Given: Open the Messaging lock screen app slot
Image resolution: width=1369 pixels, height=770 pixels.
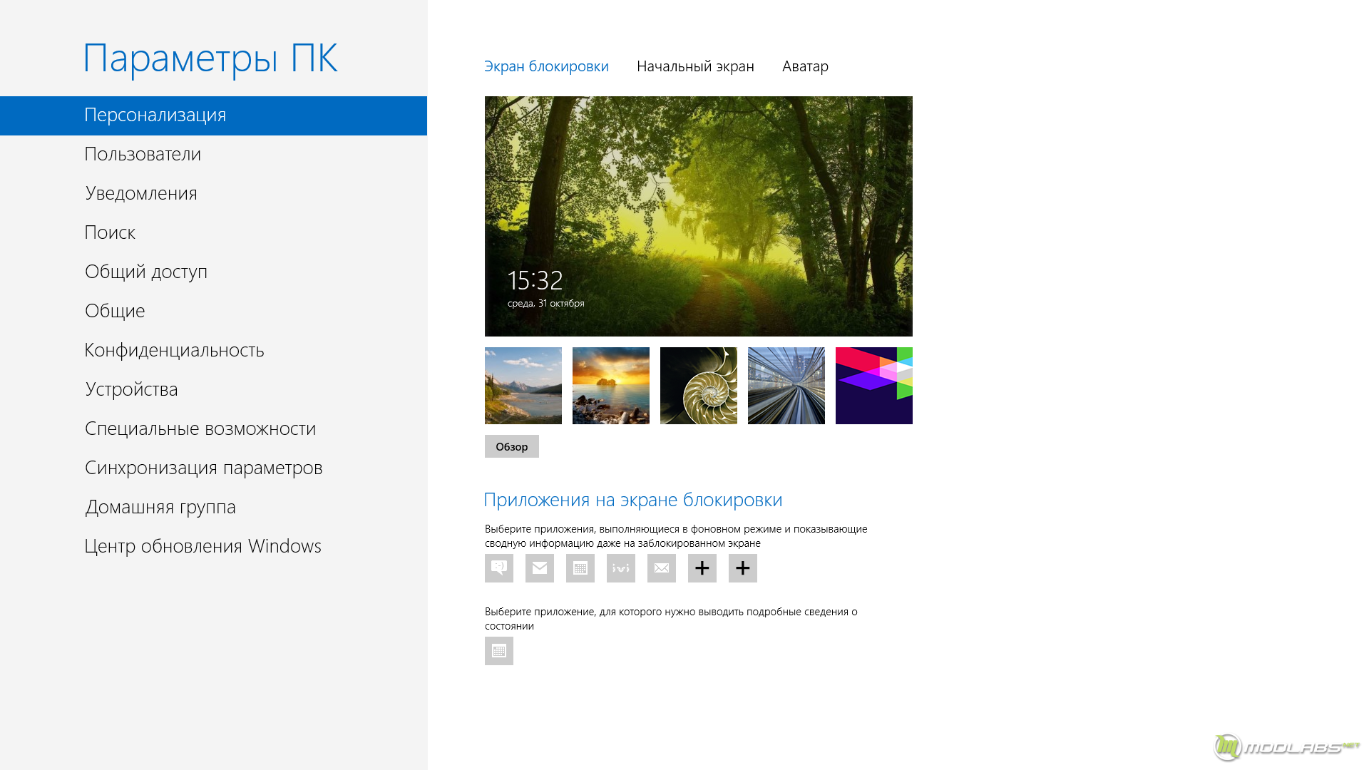Looking at the screenshot, I should point(499,568).
